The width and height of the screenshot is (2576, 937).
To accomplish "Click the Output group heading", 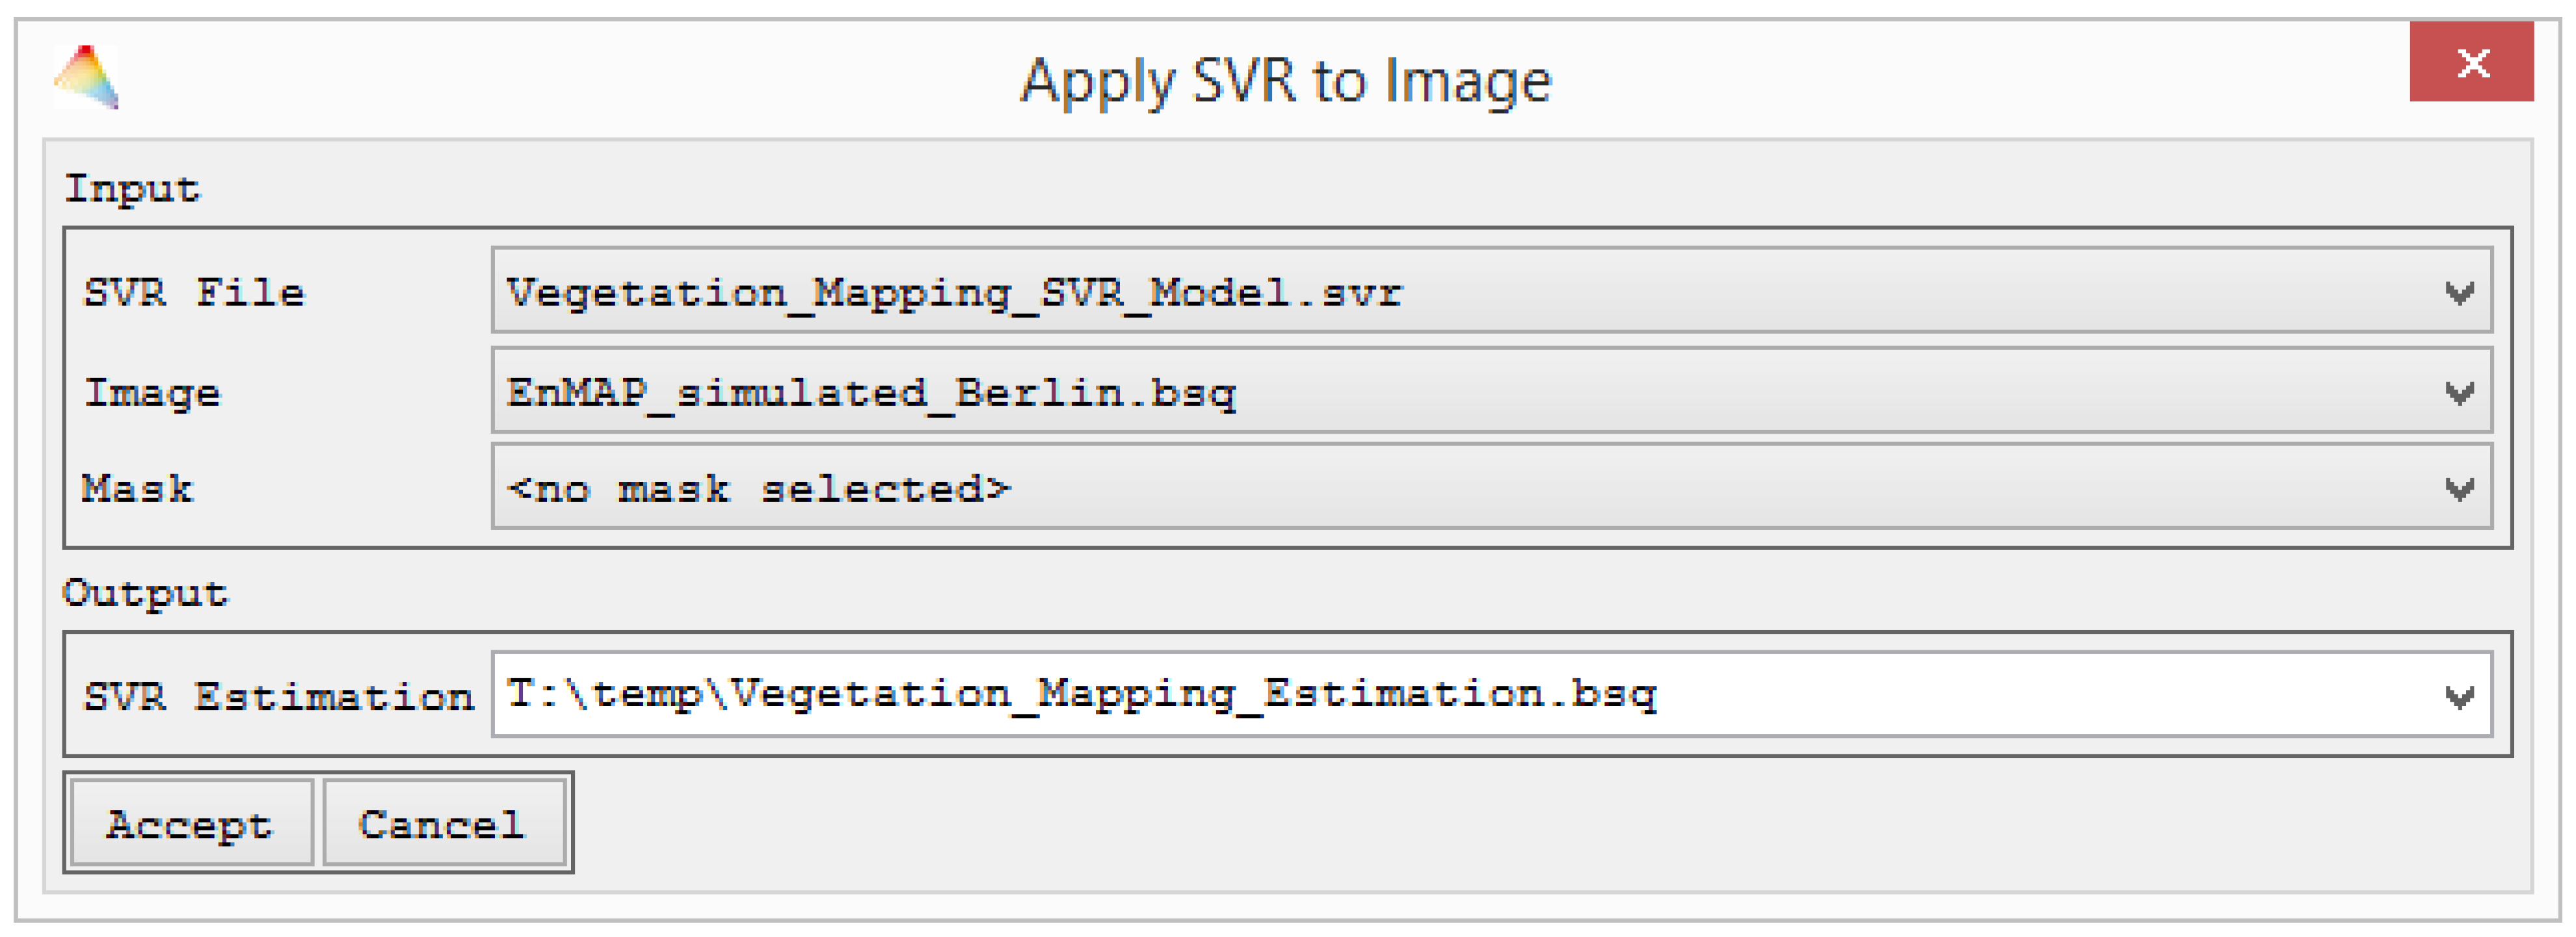I will (145, 593).
